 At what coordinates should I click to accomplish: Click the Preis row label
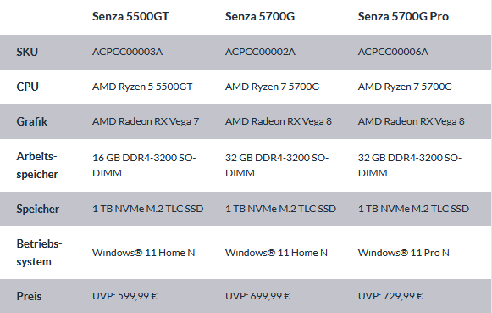point(29,296)
